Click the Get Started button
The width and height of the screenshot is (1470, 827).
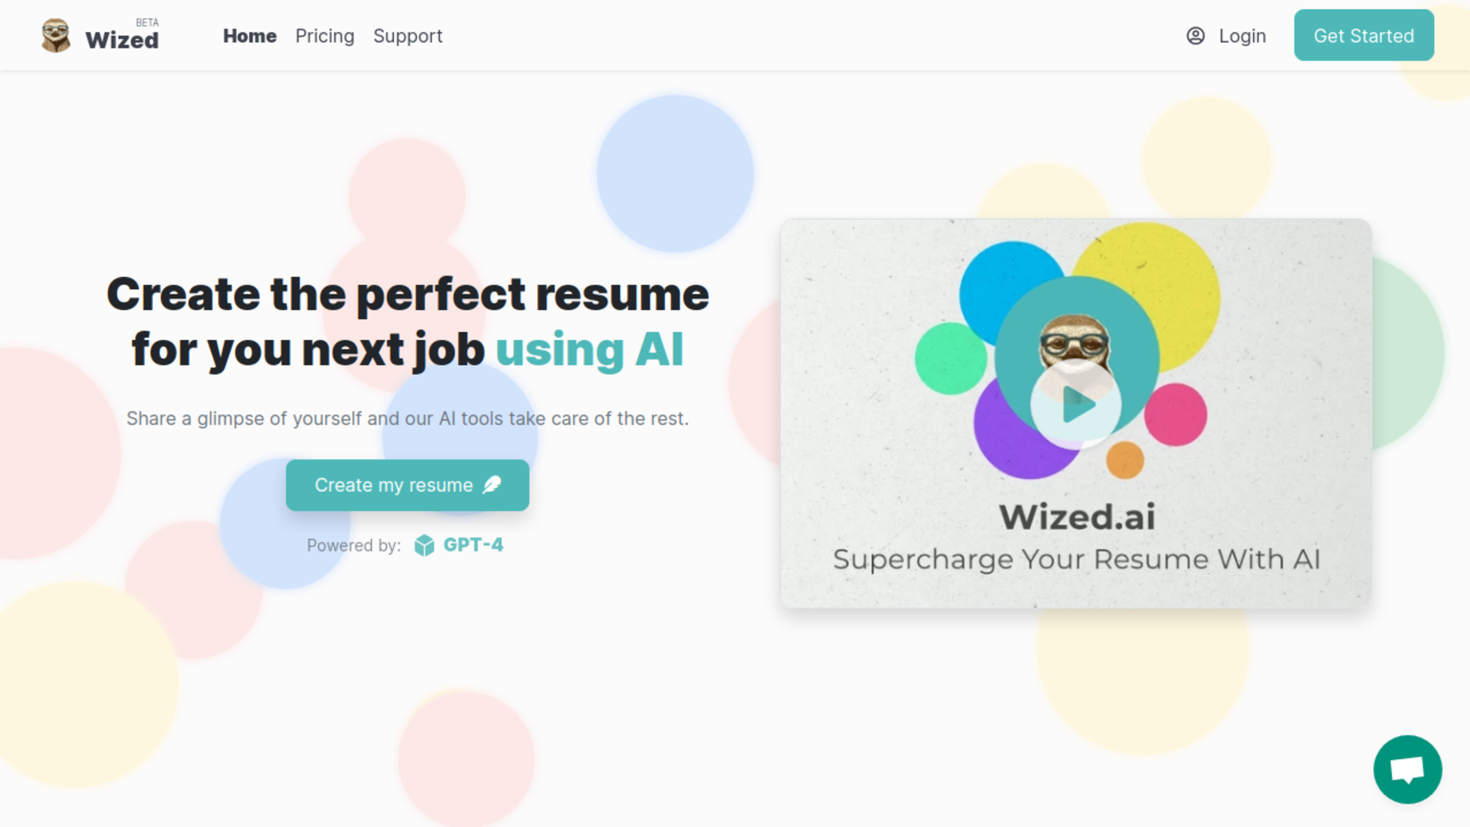1364,35
